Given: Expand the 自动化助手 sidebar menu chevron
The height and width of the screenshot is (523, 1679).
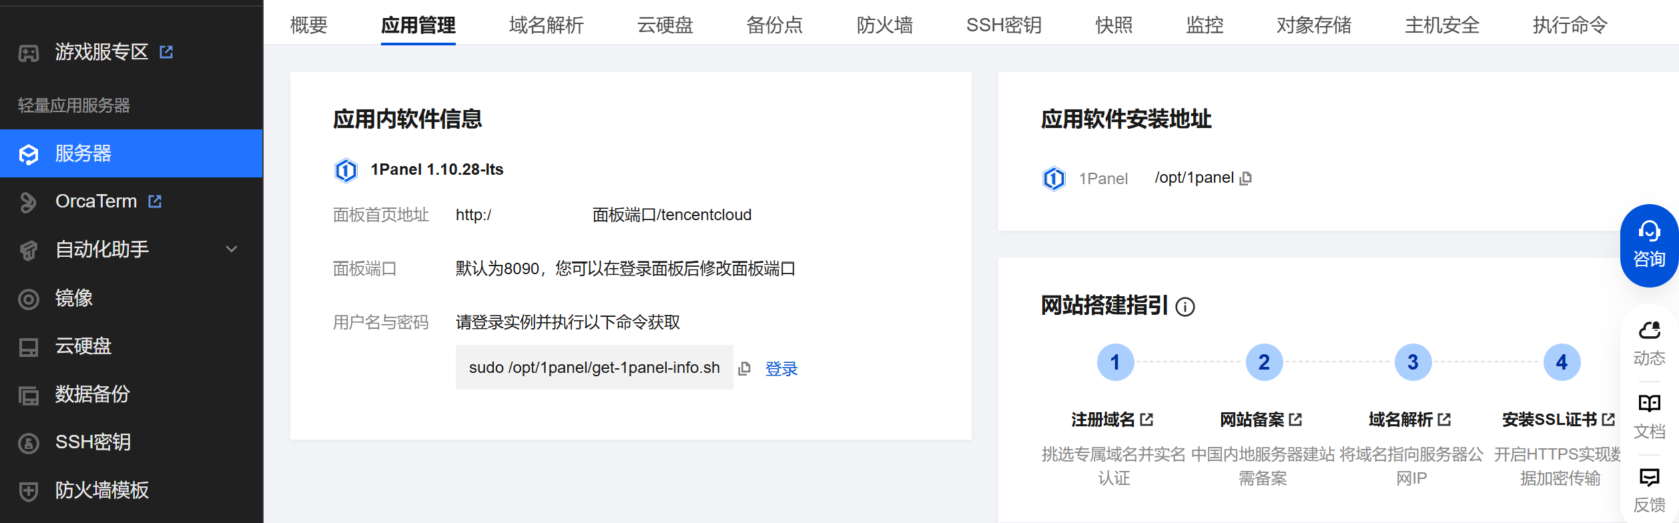Looking at the screenshot, I should [232, 249].
